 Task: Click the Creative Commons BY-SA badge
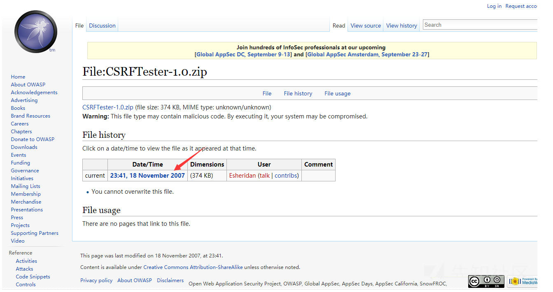pos(486,281)
